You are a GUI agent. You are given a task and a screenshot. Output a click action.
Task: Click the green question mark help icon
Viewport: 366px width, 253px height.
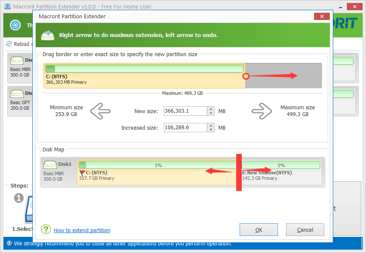pos(46,230)
